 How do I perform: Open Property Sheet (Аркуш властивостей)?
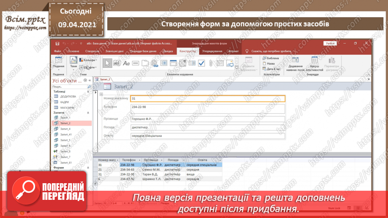314,64
